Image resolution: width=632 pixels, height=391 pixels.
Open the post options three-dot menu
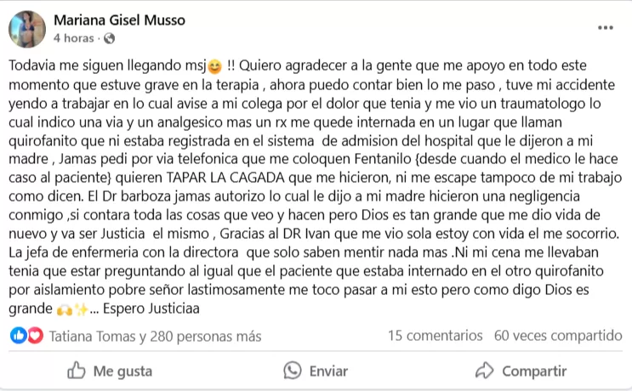605,27
